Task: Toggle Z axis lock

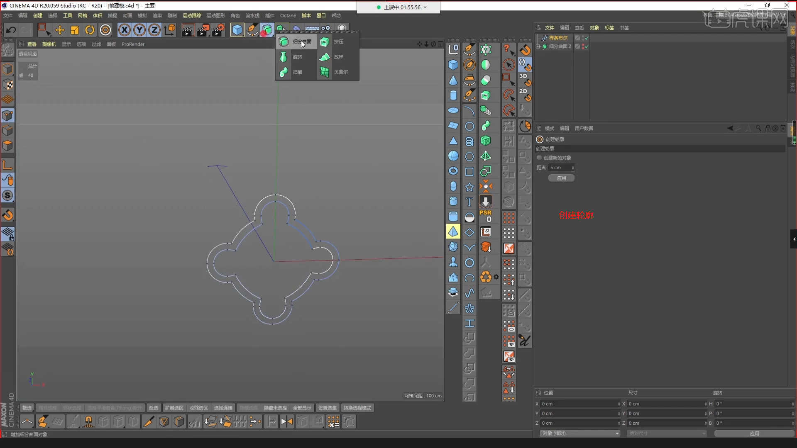Action: click(x=154, y=30)
